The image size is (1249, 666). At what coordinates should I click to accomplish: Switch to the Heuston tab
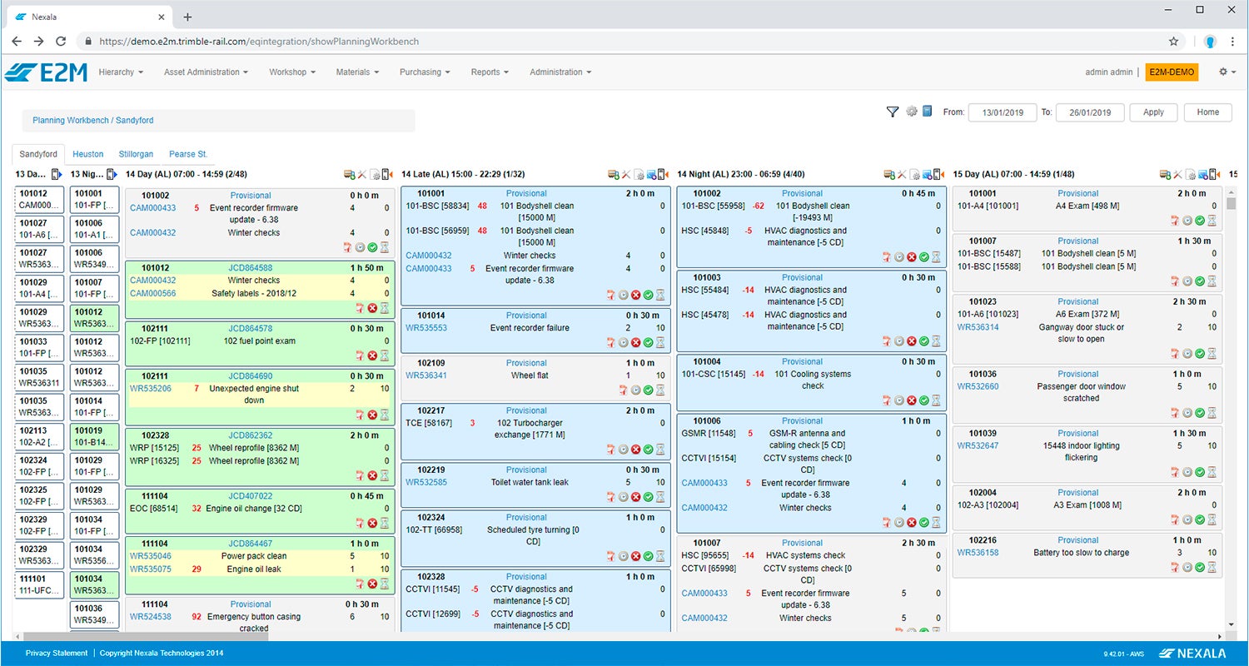(87, 154)
